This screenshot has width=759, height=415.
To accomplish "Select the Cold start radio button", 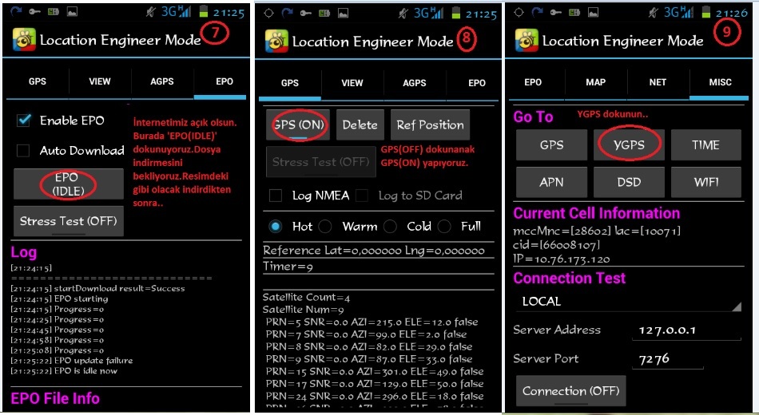I will [391, 227].
